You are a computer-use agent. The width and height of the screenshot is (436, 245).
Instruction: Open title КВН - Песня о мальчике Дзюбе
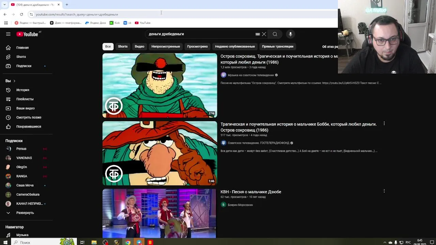click(251, 192)
